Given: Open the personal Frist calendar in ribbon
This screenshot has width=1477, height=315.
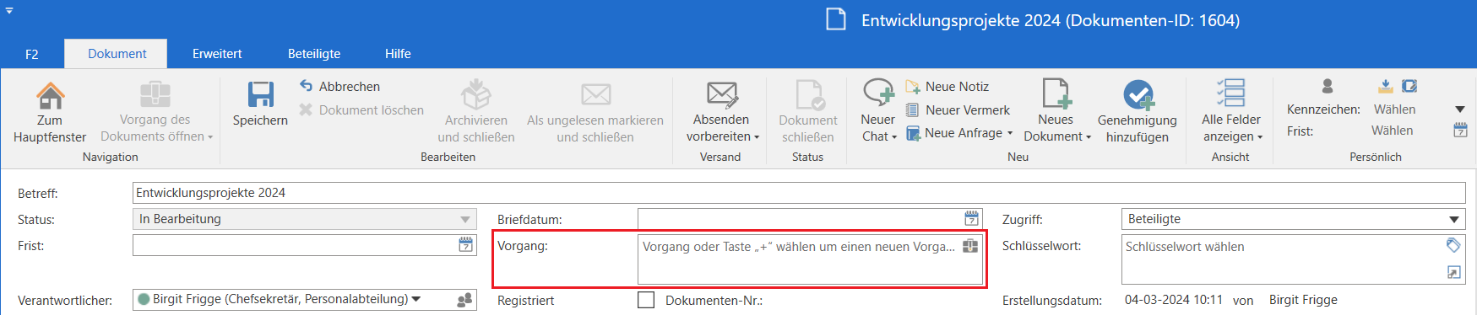Looking at the screenshot, I should (x=1460, y=131).
